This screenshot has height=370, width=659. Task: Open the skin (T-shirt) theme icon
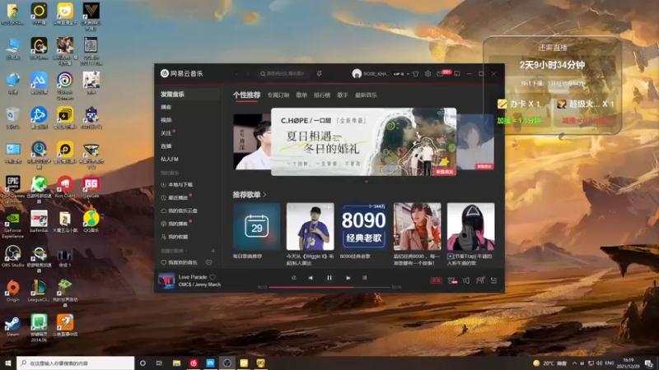click(416, 74)
